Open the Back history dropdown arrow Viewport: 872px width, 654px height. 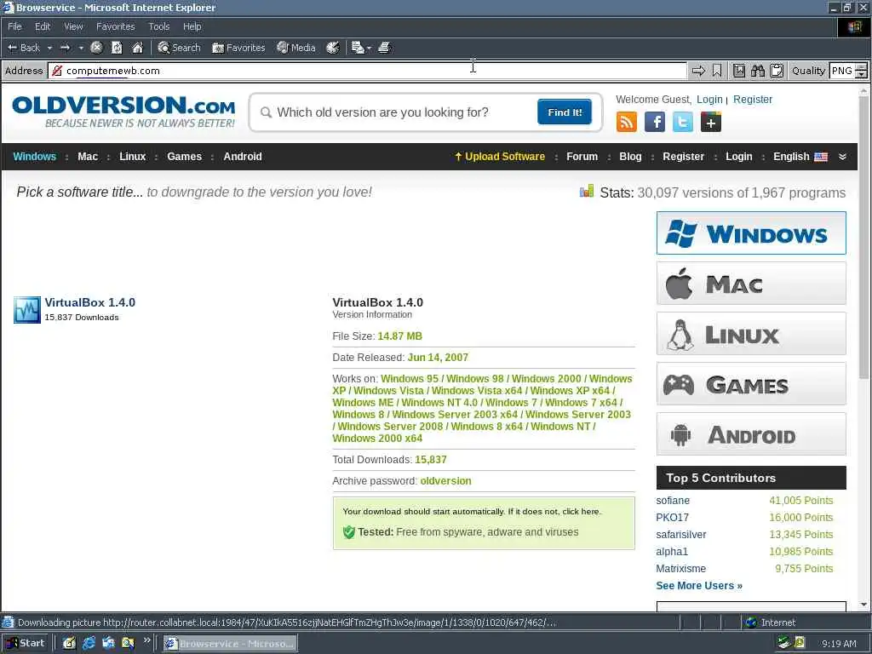pyautogui.click(x=49, y=48)
